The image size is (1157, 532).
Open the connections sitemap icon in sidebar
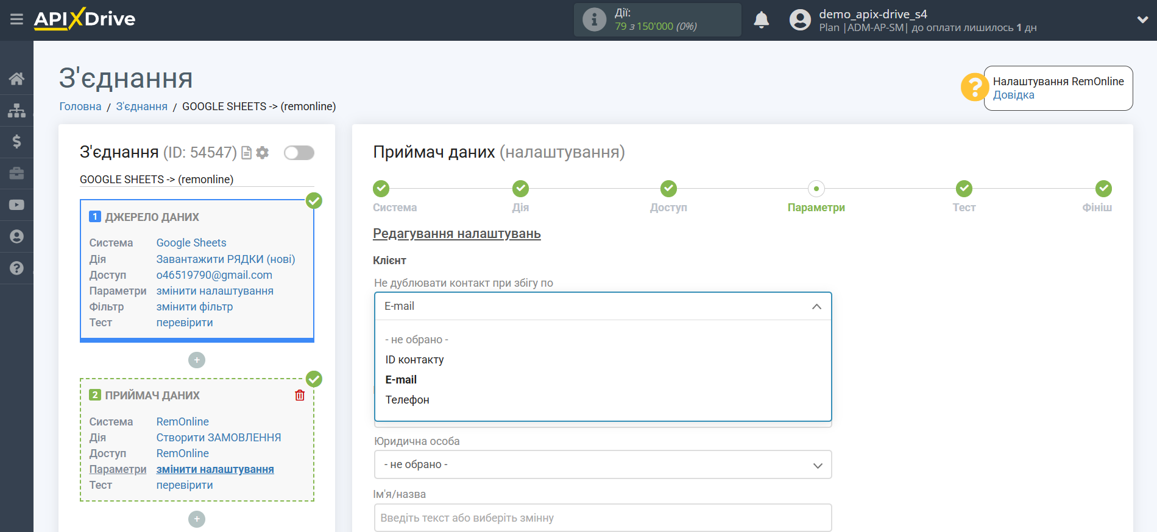click(16, 110)
